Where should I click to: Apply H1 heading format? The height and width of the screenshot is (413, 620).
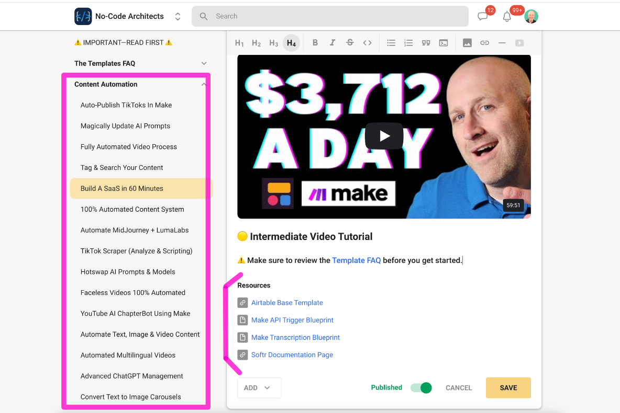[x=239, y=43]
